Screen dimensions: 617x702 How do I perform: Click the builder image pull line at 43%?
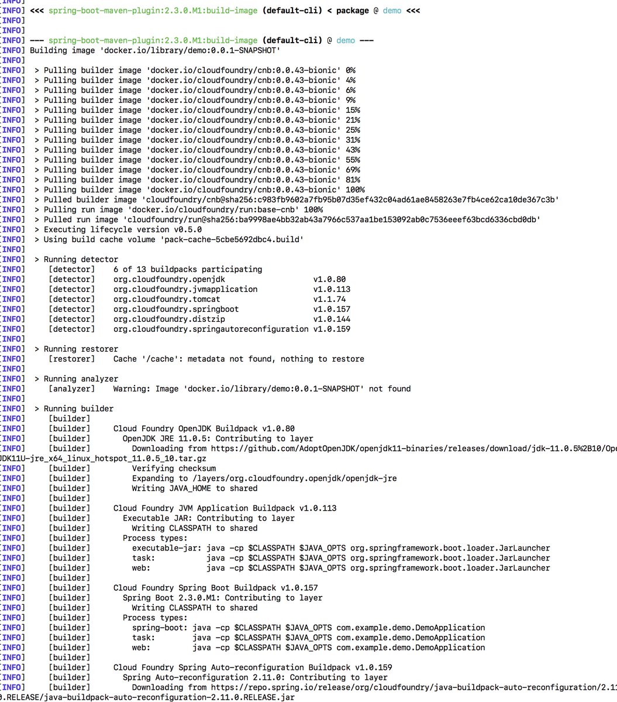[x=197, y=150]
